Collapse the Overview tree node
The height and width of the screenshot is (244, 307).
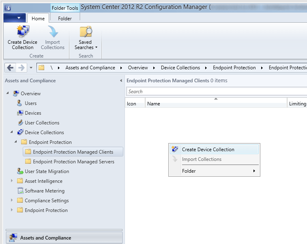point(8,93)
